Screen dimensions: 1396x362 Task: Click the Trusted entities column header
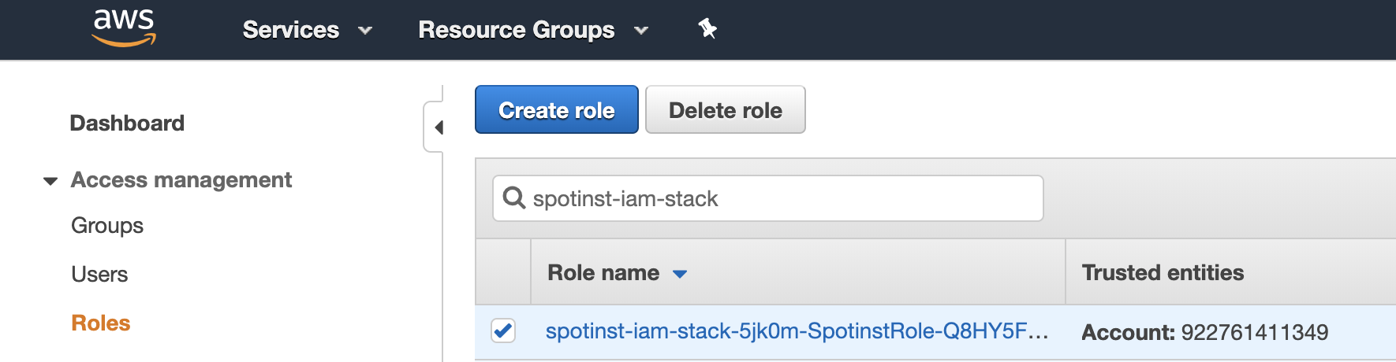coord(1163,272)
